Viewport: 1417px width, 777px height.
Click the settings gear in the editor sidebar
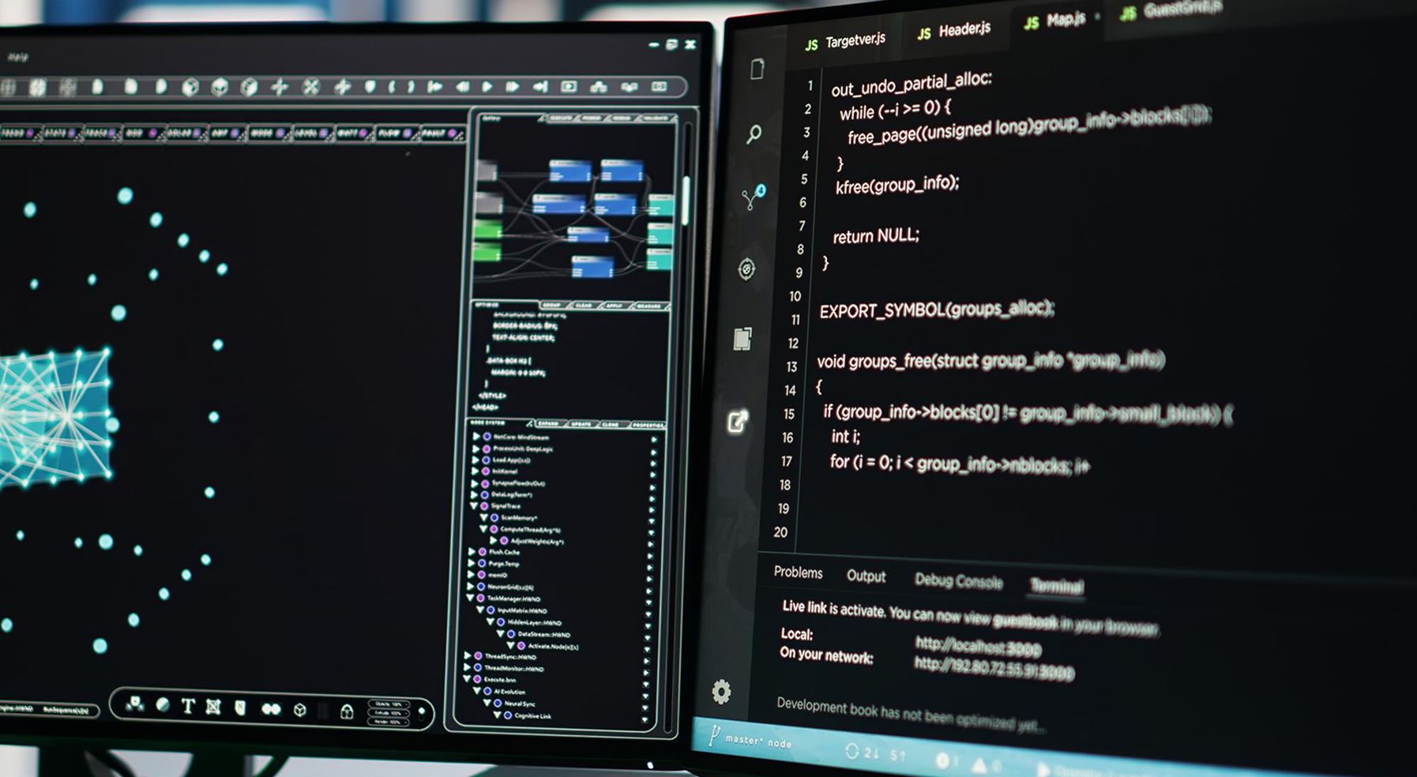[x=721, y=693]
